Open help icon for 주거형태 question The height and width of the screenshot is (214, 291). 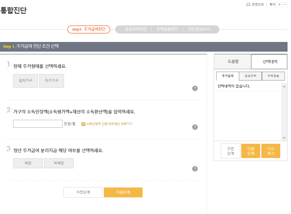point(195,88)
